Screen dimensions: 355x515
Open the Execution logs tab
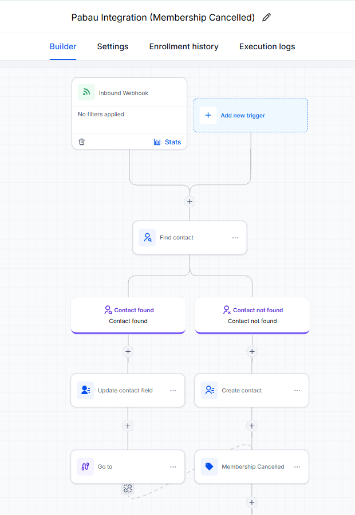[x=267, y=46]
